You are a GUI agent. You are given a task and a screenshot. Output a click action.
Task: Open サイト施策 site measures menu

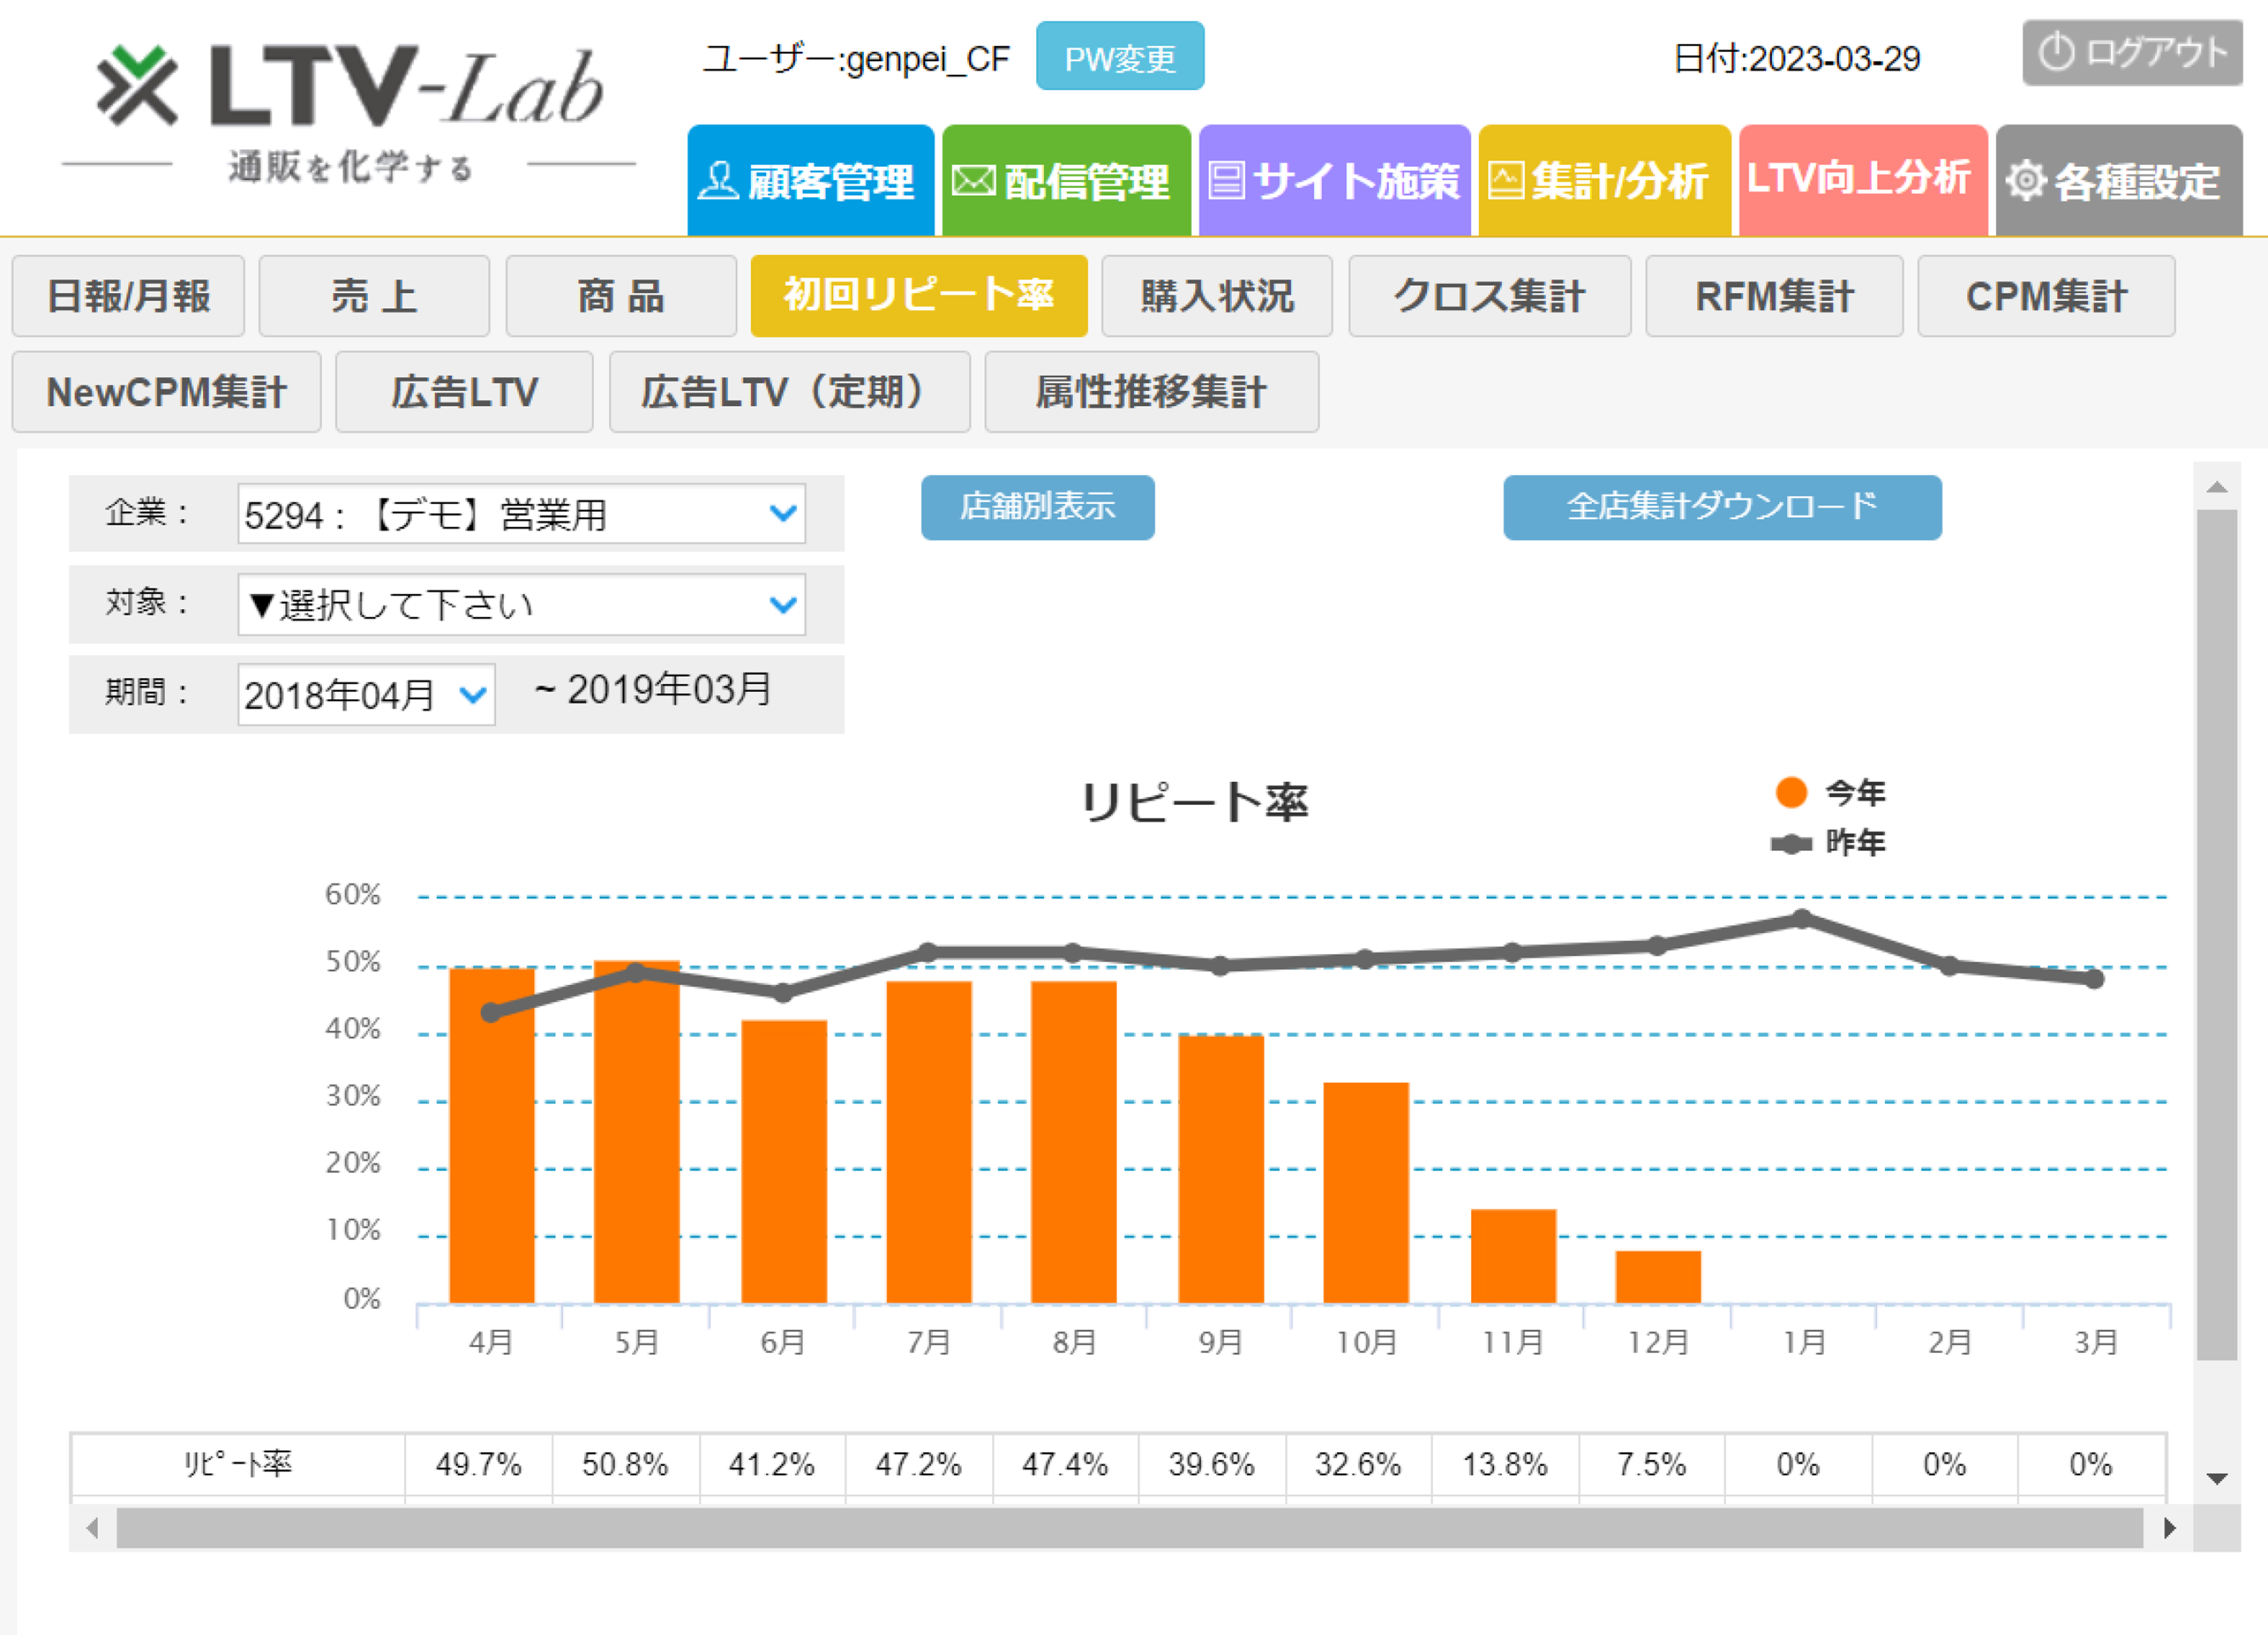click(x=1333, y=181)
